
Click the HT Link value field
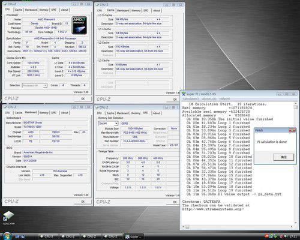pyautogui.click(x=33, y=76)
